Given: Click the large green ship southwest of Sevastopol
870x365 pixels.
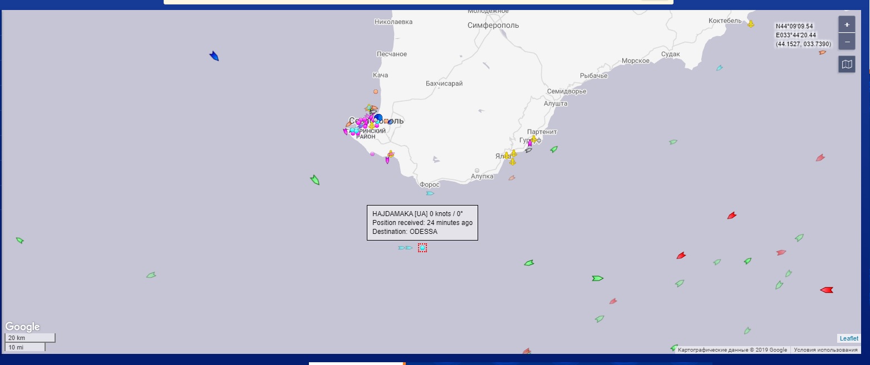Looking at the screenshot, I should click(315, 179).
